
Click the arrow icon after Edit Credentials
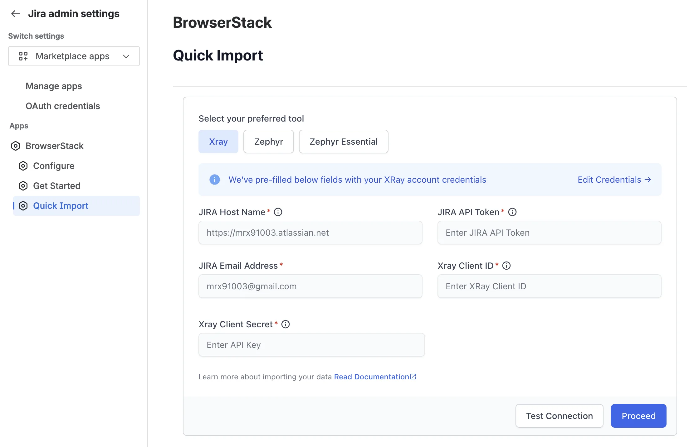click(648, 180)
